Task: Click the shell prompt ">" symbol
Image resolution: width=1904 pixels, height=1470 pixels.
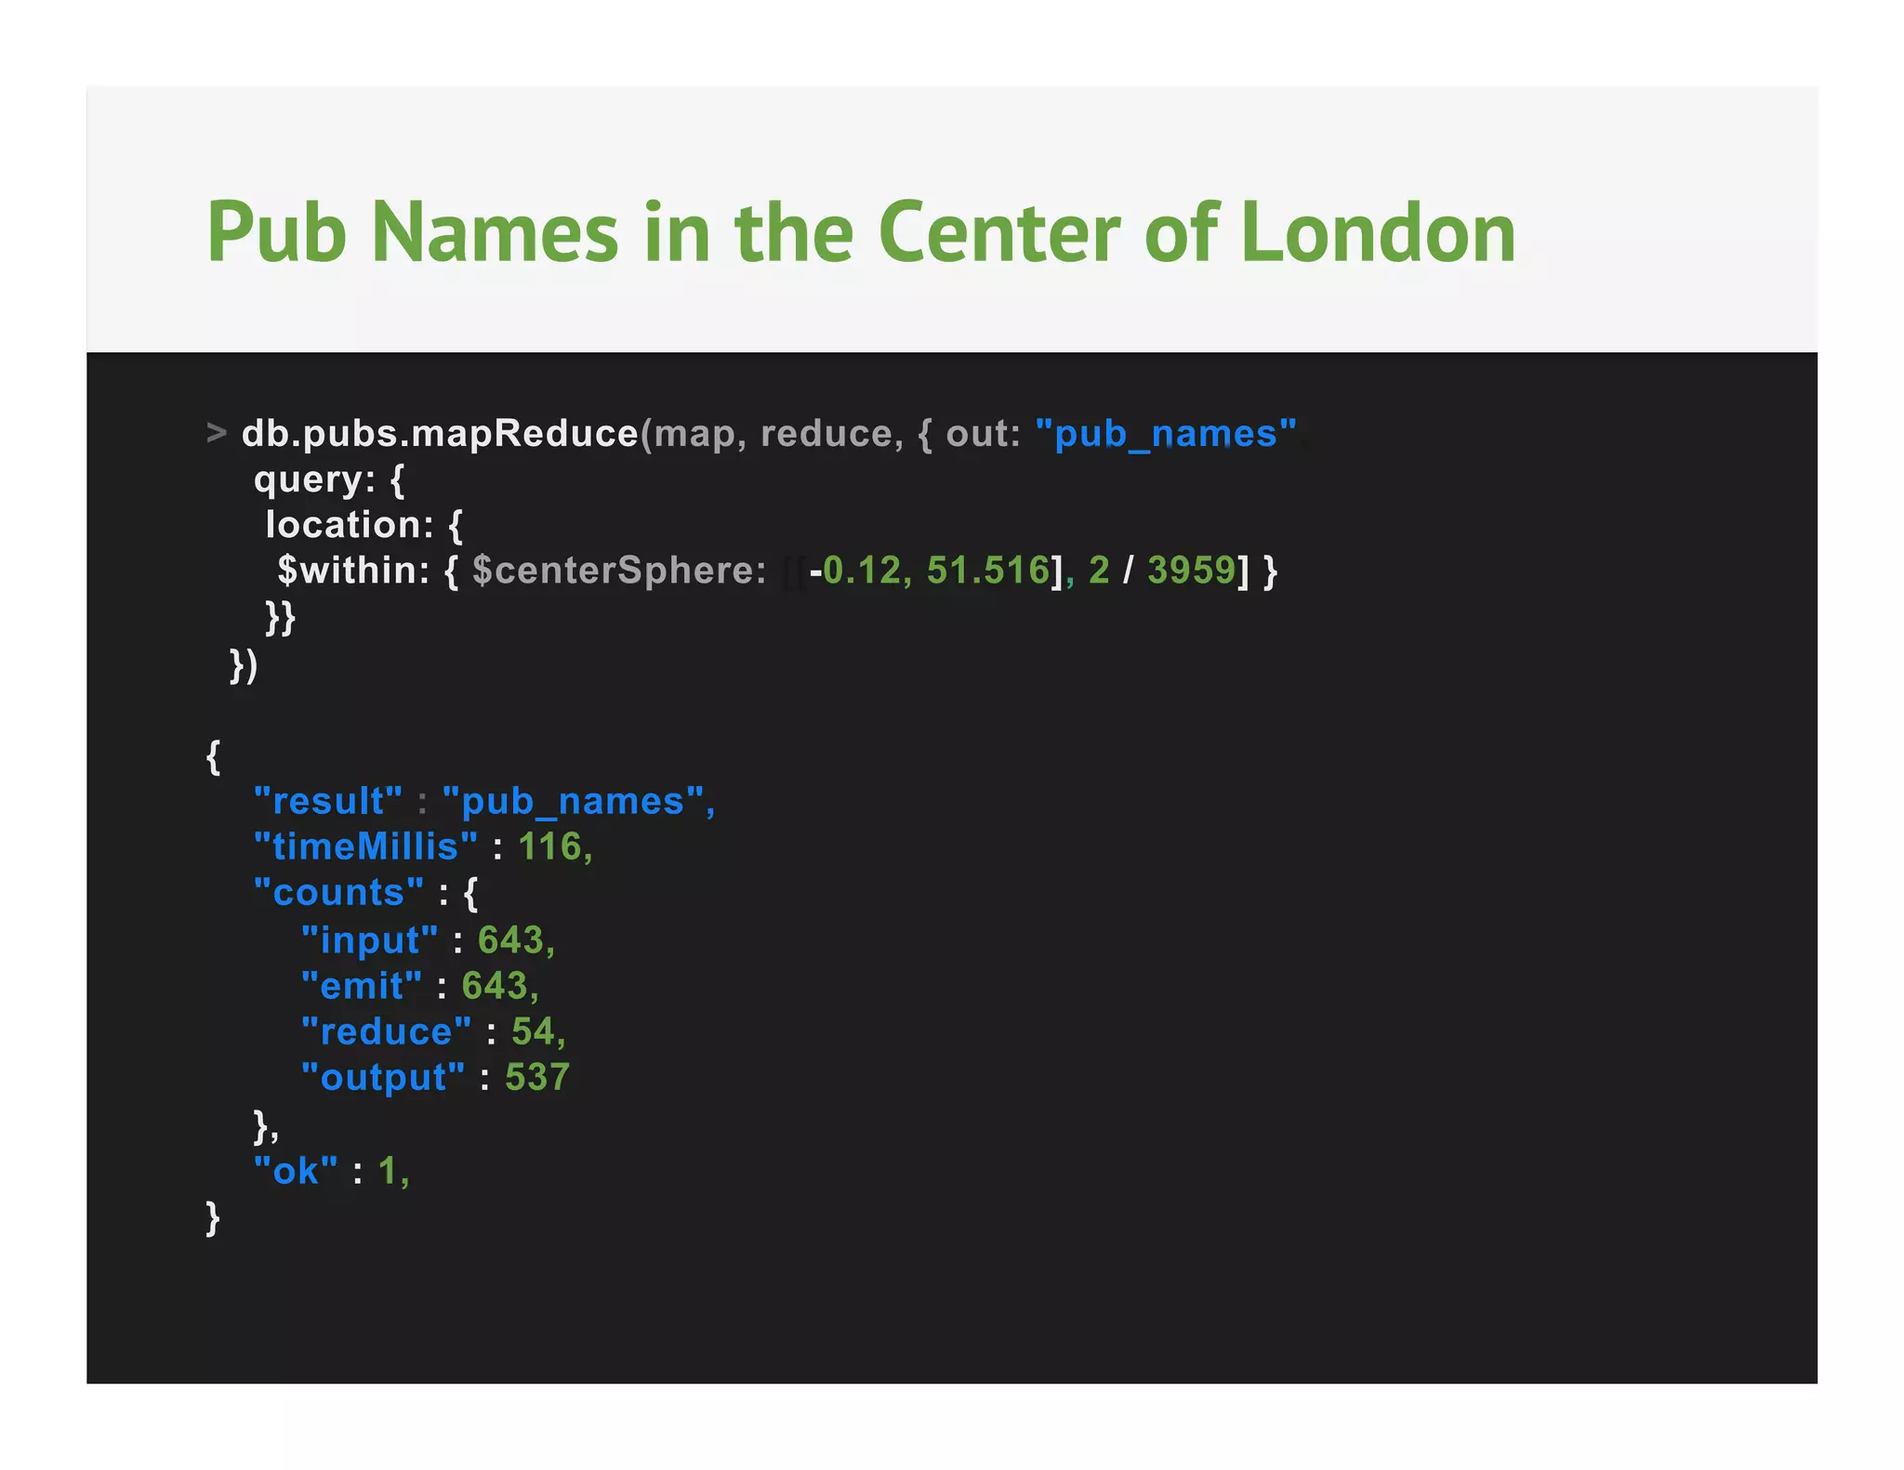Action: 217,433
